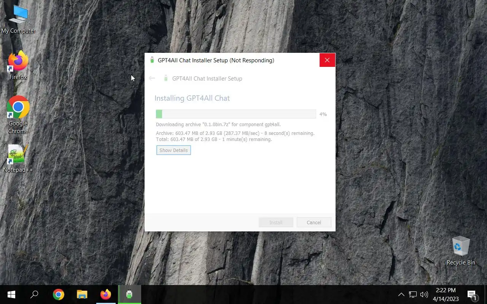
Task: Select the Firefox desktop shortcut
Action: pyautogui.click(x=18, y=65)
